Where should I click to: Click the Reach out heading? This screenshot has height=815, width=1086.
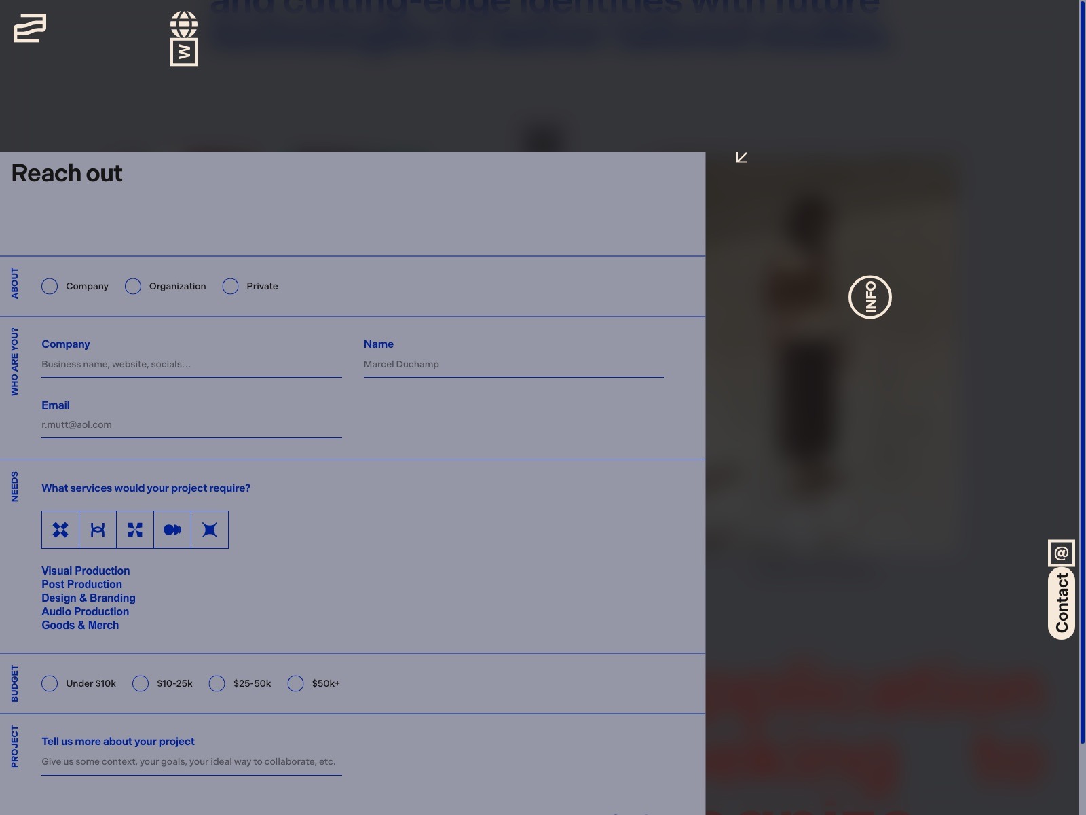pos(67,173)
